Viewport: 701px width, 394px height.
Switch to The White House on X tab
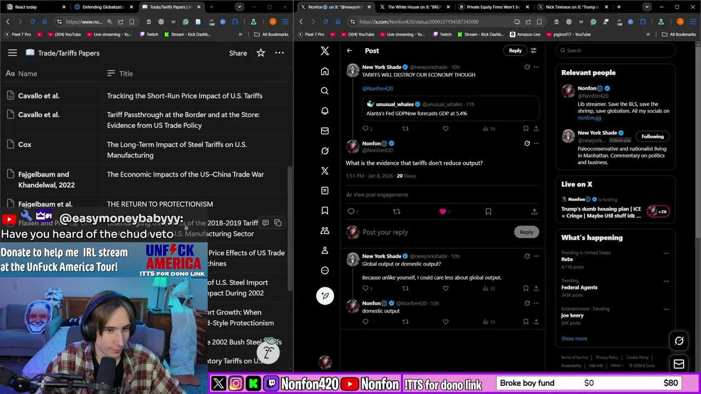413,7
